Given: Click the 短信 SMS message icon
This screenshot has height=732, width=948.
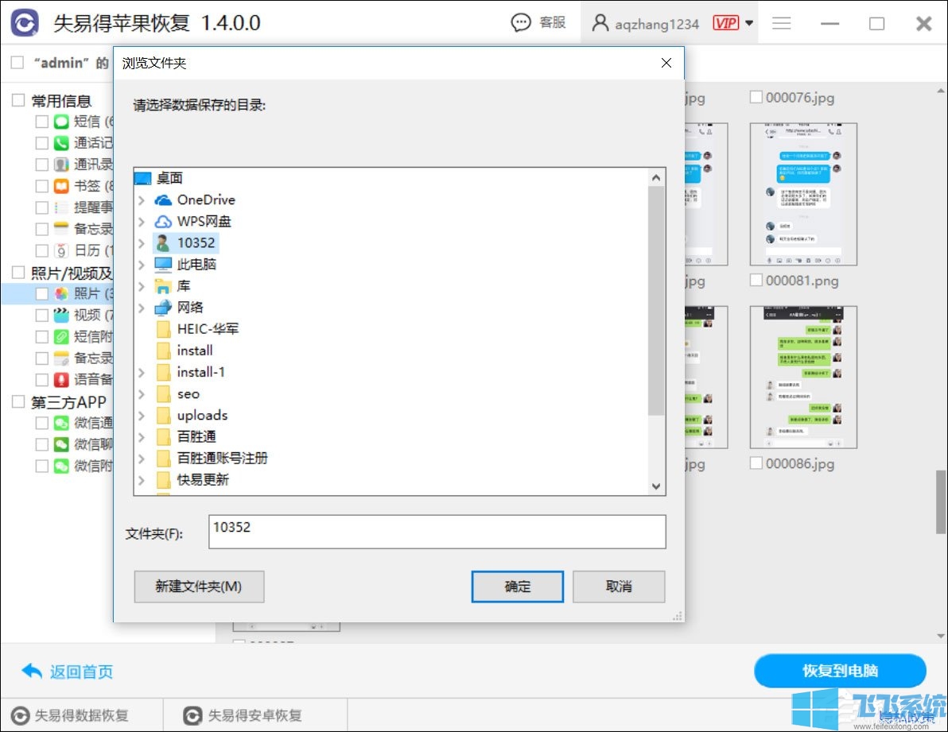Looking at the screenshot, I should [x=61, y=121].
